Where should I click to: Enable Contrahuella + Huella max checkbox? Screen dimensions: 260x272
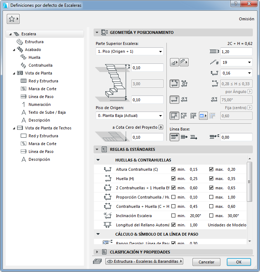tap(211, 206)
